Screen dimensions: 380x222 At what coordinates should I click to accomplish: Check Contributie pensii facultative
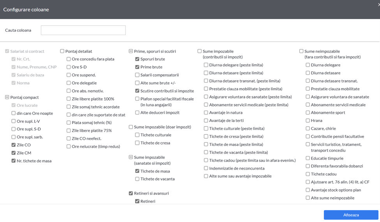308,137
